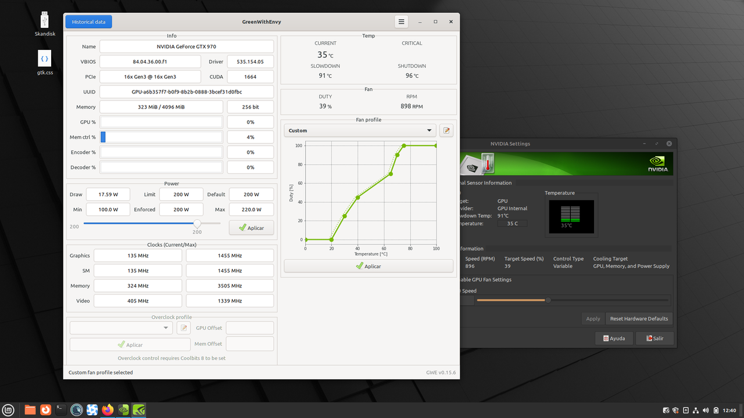Click the gauge-shaped launcher in the panel

point(76,410)
